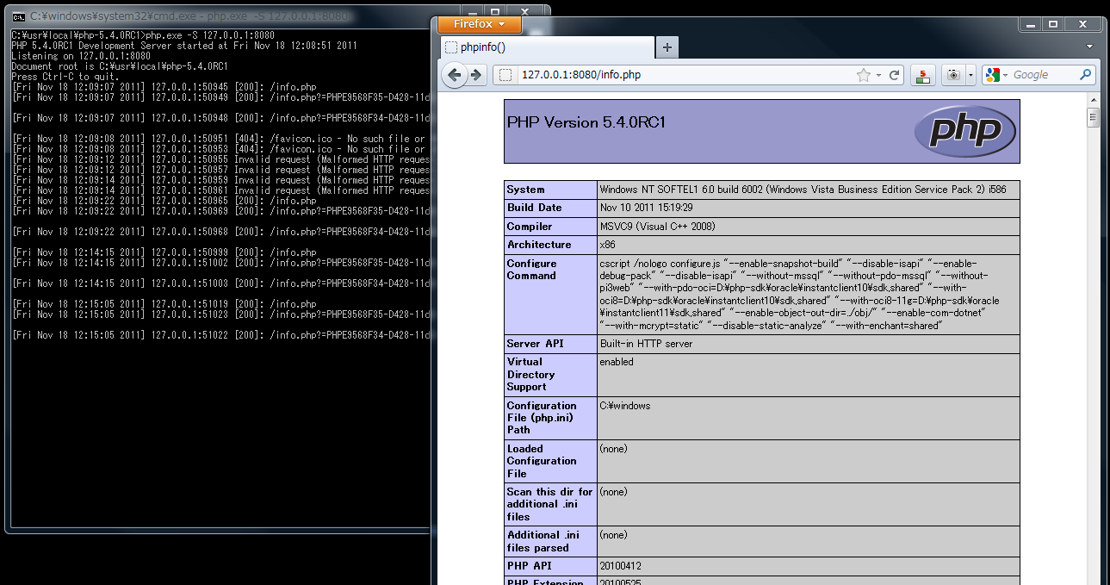Bookmark this page with the star icon

point(863,75)
